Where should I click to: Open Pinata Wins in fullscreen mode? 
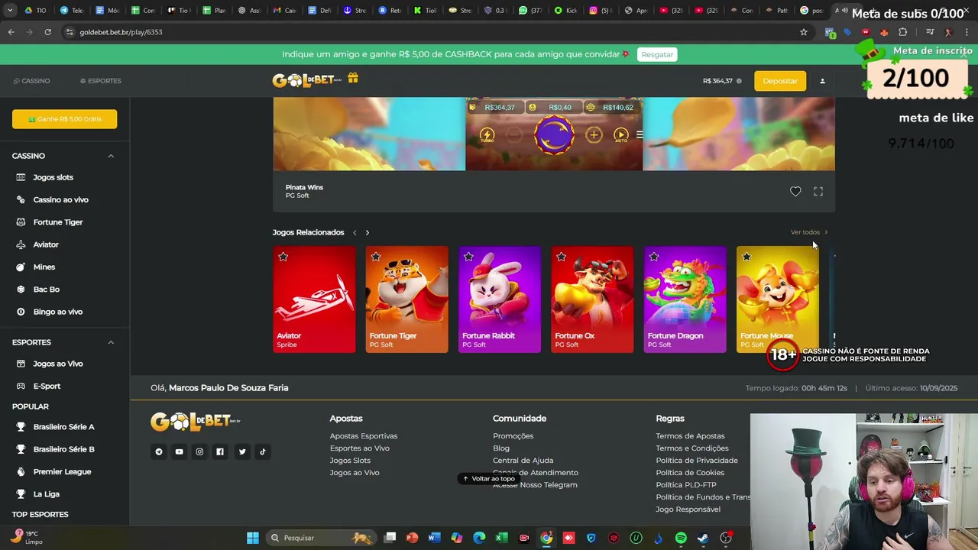tap(818, 192)
